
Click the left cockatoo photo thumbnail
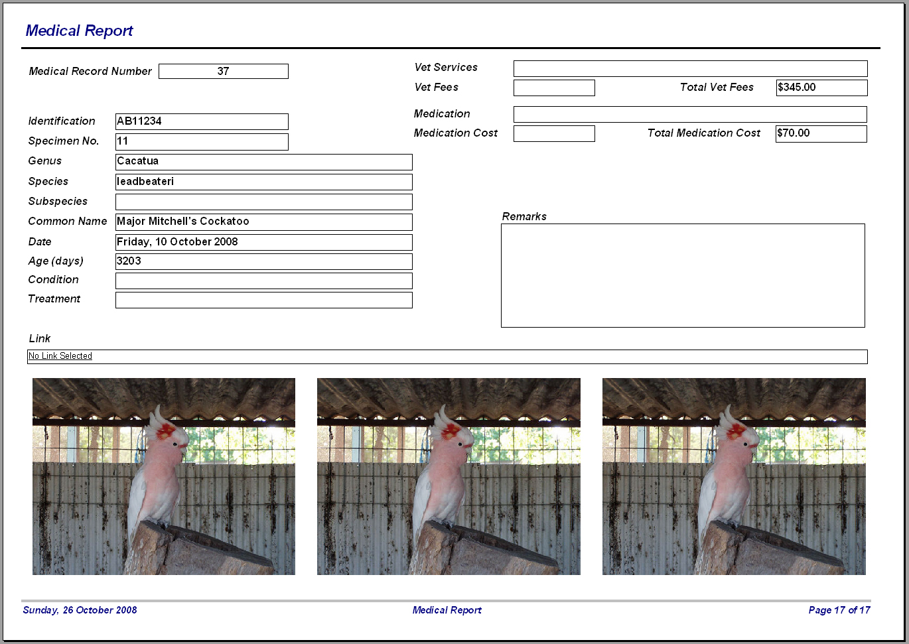tap(164, 476)
